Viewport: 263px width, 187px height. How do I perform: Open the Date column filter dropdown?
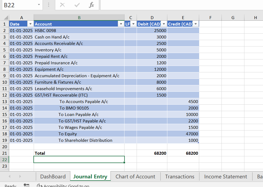[x=30, y=24]
